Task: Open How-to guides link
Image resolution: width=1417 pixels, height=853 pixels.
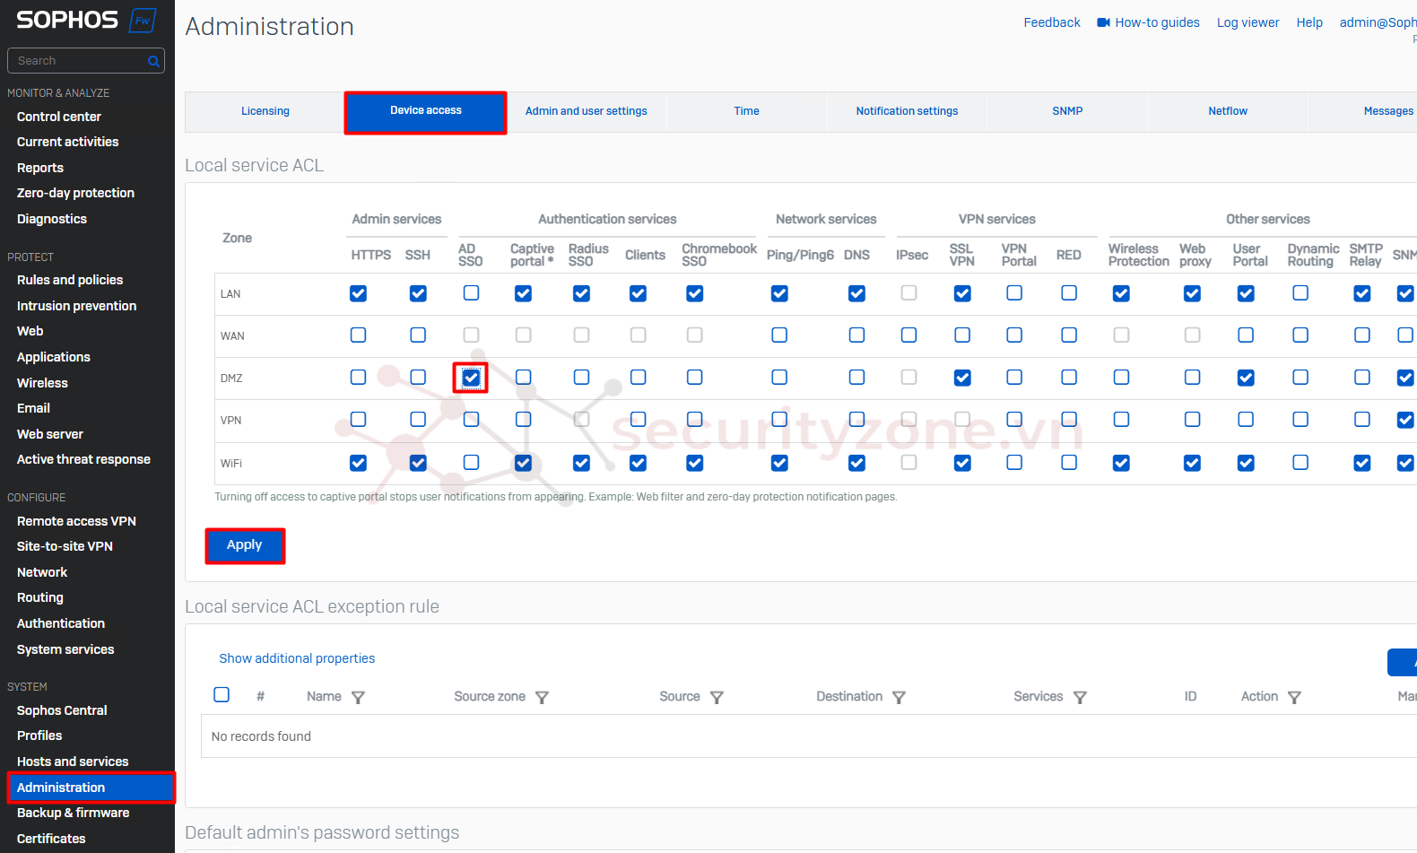Action: [1157, 22]
